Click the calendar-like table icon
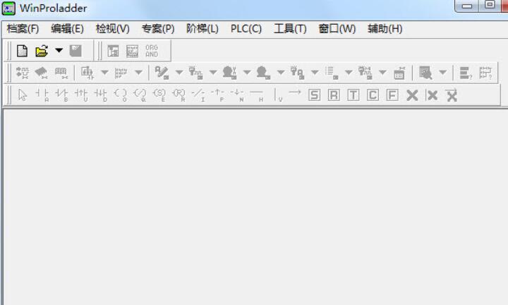Image resolution: width=508 pixels, height=305 pixels. point(399,73)
